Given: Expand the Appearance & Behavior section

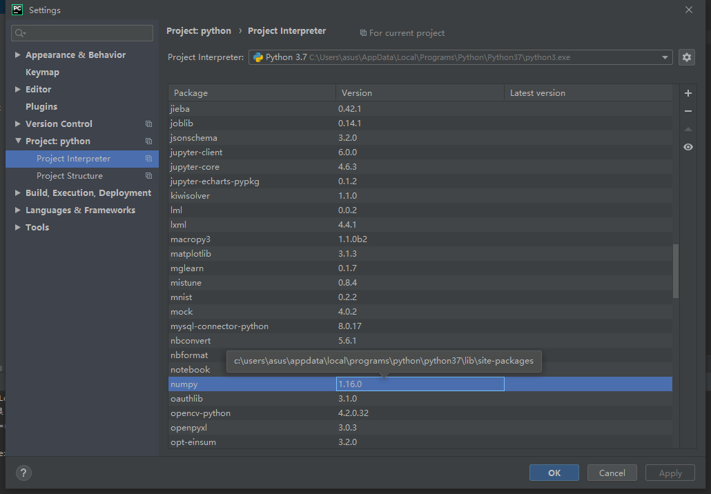Looking at the screenshot, I should pos(17,55).
